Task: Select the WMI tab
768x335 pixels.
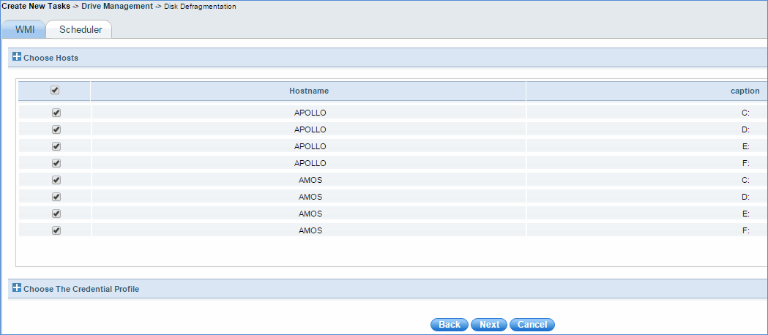Action: pos(25,29)
